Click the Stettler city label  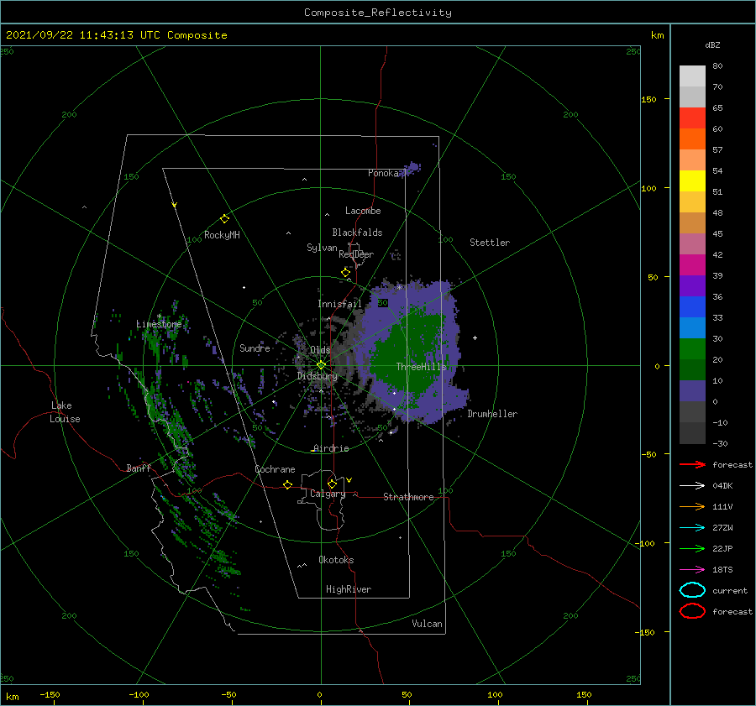[490, 243]
